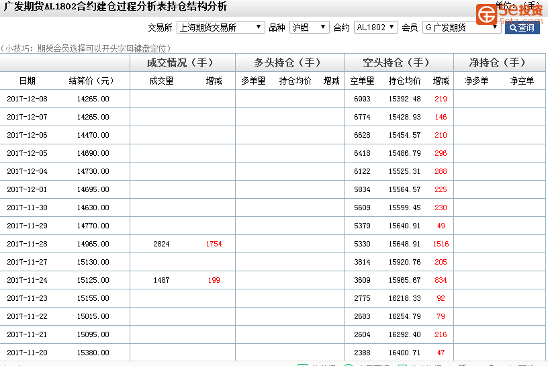Image resolution: width=548 pixels, height=366 pixels.
Task: Select the date cell 2017-12-05
Action: 27,154
